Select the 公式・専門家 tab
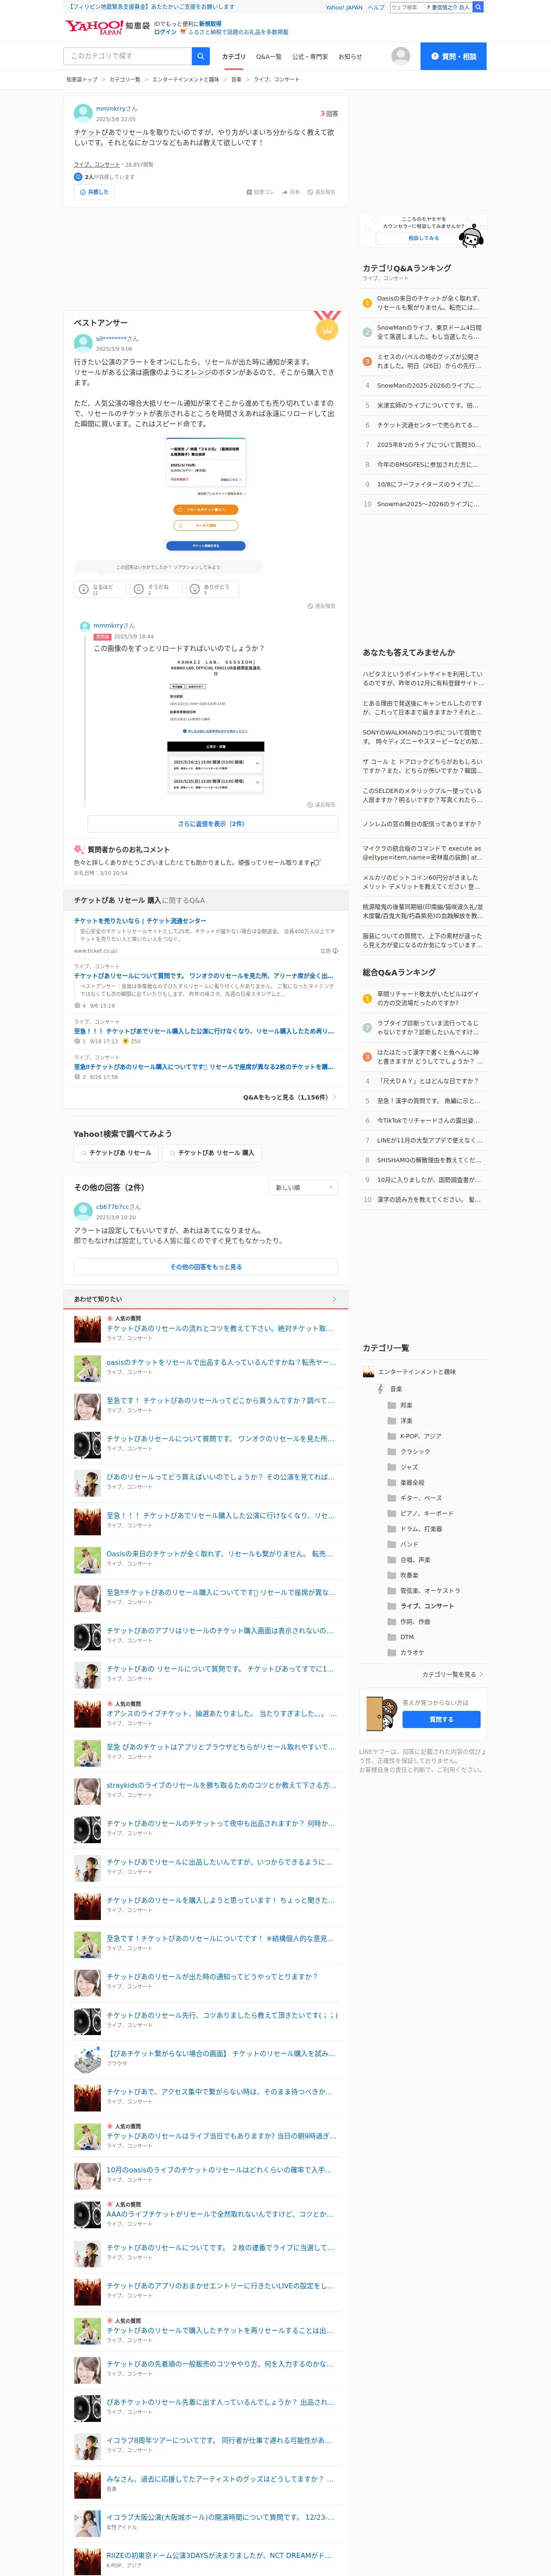Image resolution: width=551 pixels, height=2576 pixels. coord(310,57)
